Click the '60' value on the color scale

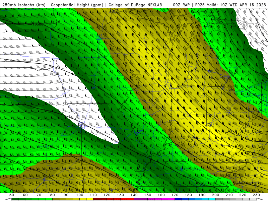(25, 195)
